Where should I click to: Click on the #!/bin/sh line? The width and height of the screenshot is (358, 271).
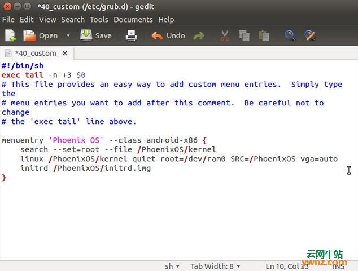(23, 66)
